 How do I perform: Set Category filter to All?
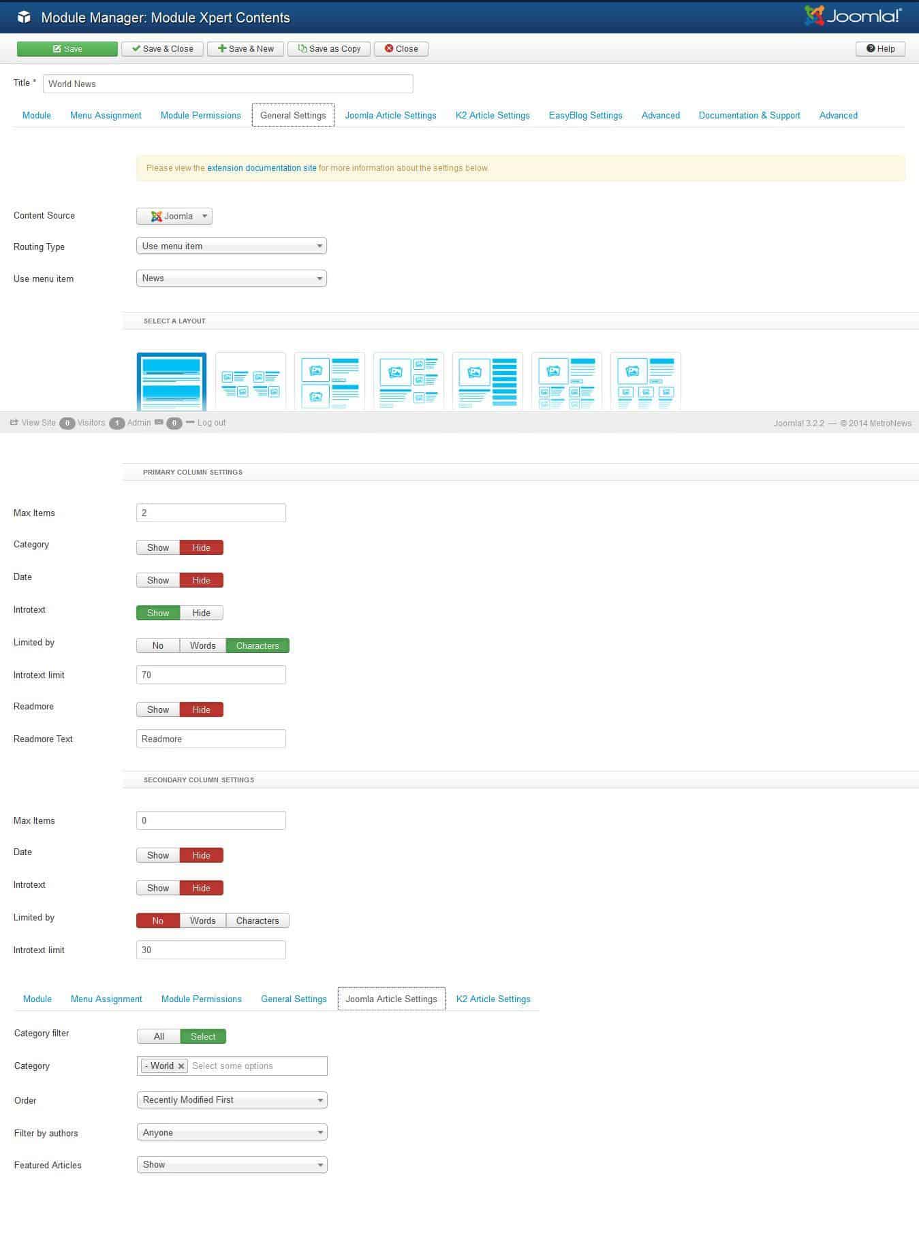[159, 1036]
